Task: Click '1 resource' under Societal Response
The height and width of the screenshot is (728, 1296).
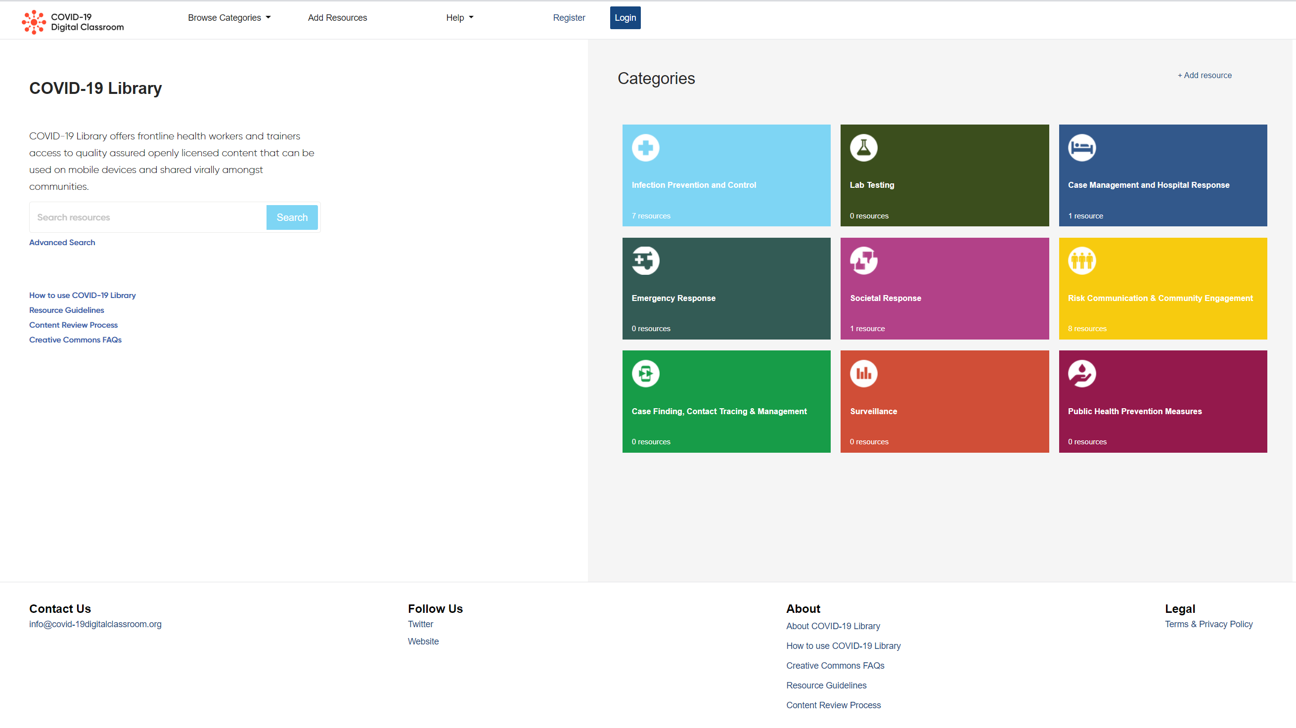Action: 867,328
